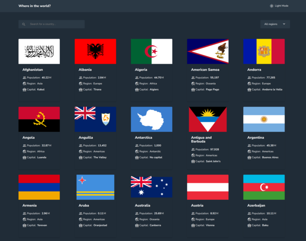The image size is (306, 241).
Task: Open the Anguilla flag image
Action: coord(95,119)
